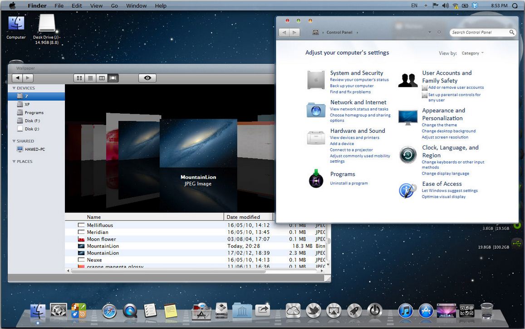Screen dimensions: 525x329
Task: Select the MountainLion cover flow thumbnail
Action: point(198,143)
